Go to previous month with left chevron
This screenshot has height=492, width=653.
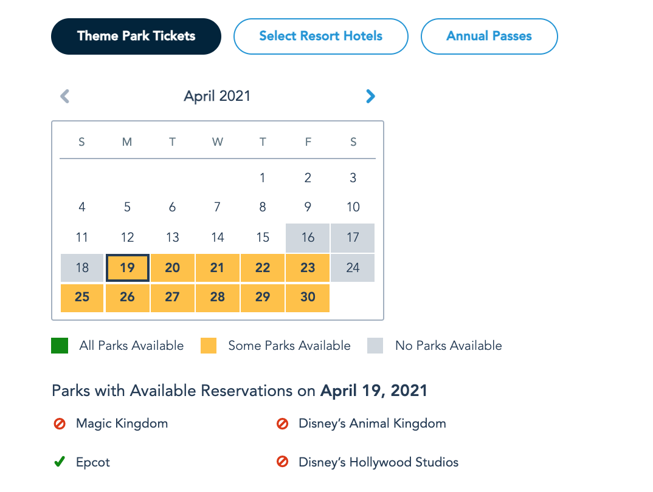(65, 96)
